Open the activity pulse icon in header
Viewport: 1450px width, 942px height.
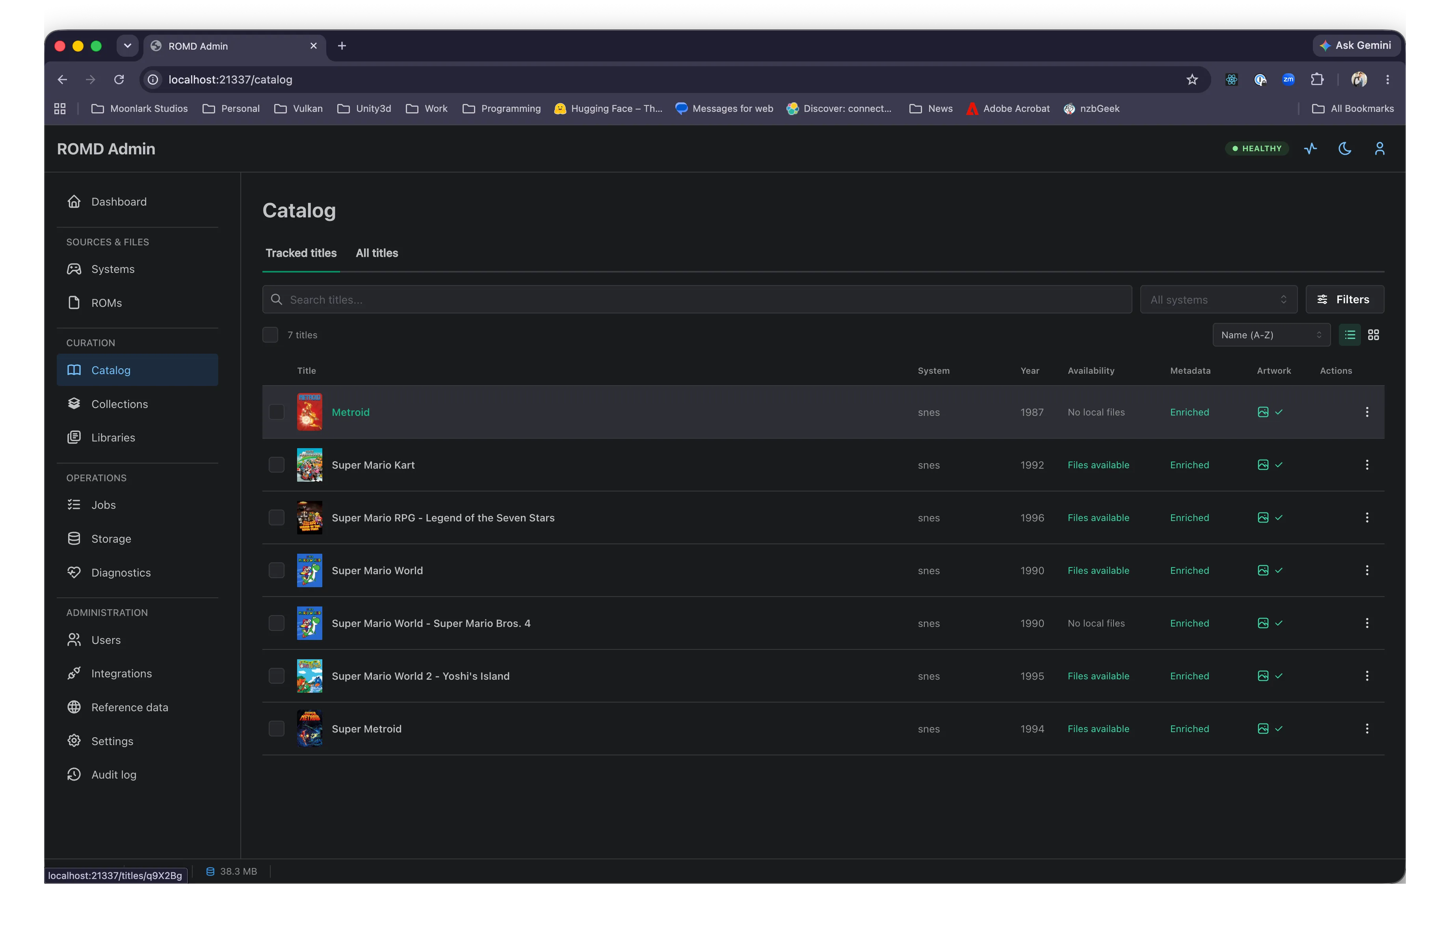1310,148
